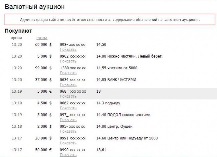Click Показать under phone 0982 xxx xx xx
217x157 pixels.
[x=68, y=61]
